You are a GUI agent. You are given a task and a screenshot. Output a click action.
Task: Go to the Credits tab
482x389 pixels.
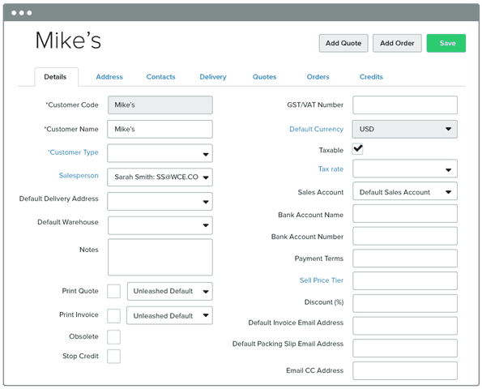pos(371,77)
